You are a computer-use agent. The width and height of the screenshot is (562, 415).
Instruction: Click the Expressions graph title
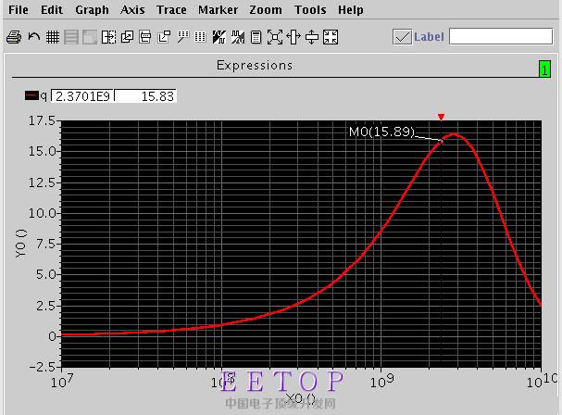[x=255, y=65]
